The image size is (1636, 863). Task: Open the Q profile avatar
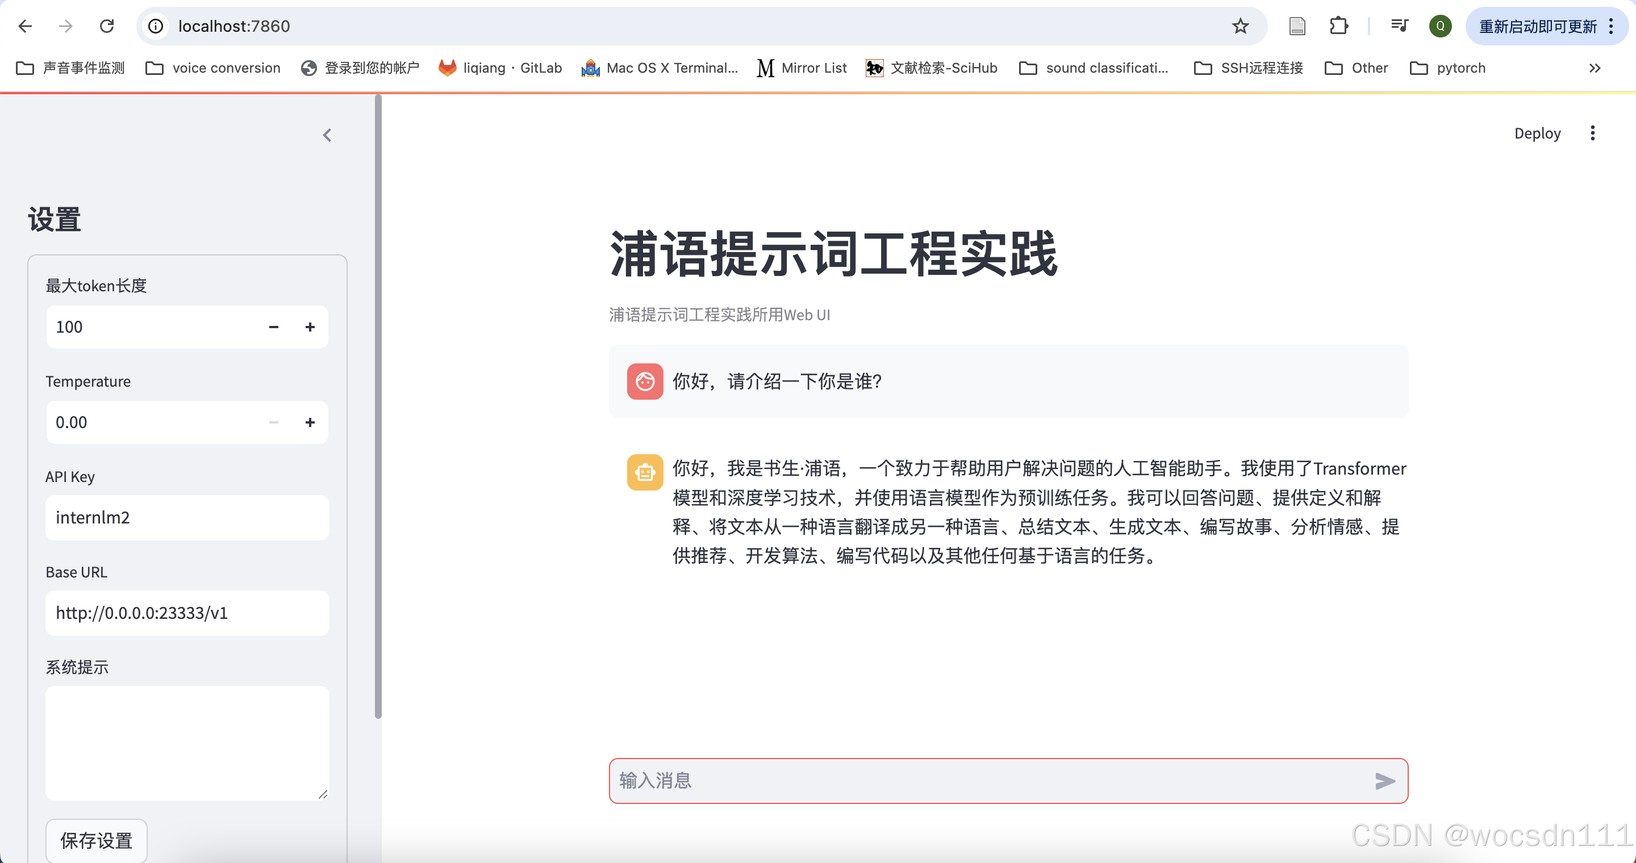tap(1440, 26)
